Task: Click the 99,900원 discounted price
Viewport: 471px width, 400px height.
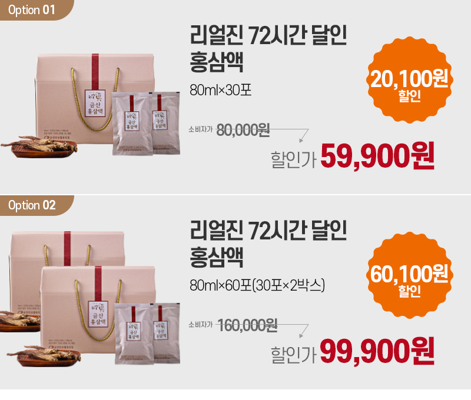Action: [377, 351]
